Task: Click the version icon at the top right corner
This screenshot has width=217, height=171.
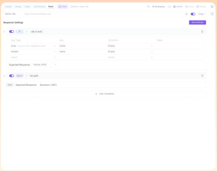Action: [x=212, y=6]
